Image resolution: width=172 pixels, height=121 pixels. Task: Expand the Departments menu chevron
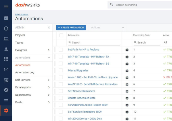pos(49,95)
